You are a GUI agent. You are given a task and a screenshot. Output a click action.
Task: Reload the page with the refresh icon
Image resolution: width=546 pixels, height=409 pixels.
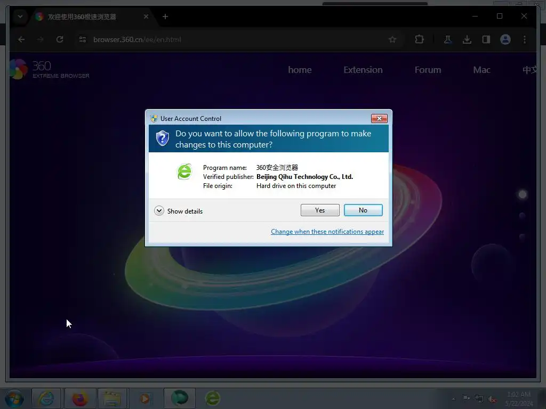60,39
